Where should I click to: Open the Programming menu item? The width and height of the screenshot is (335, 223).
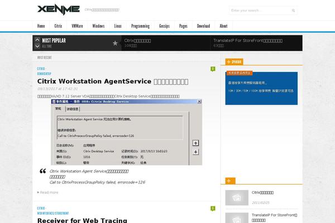pos(140,26)
